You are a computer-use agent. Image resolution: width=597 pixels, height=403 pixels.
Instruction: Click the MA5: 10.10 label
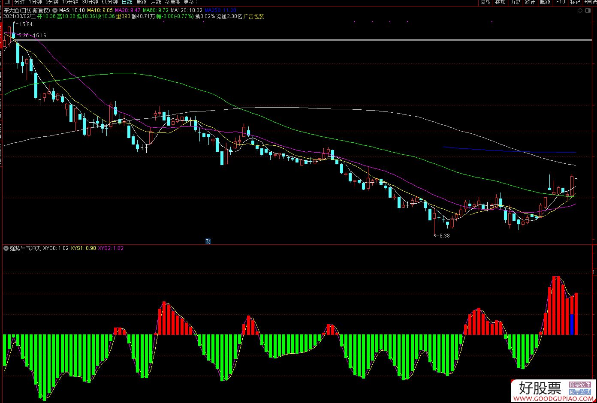tap(72, 10)
